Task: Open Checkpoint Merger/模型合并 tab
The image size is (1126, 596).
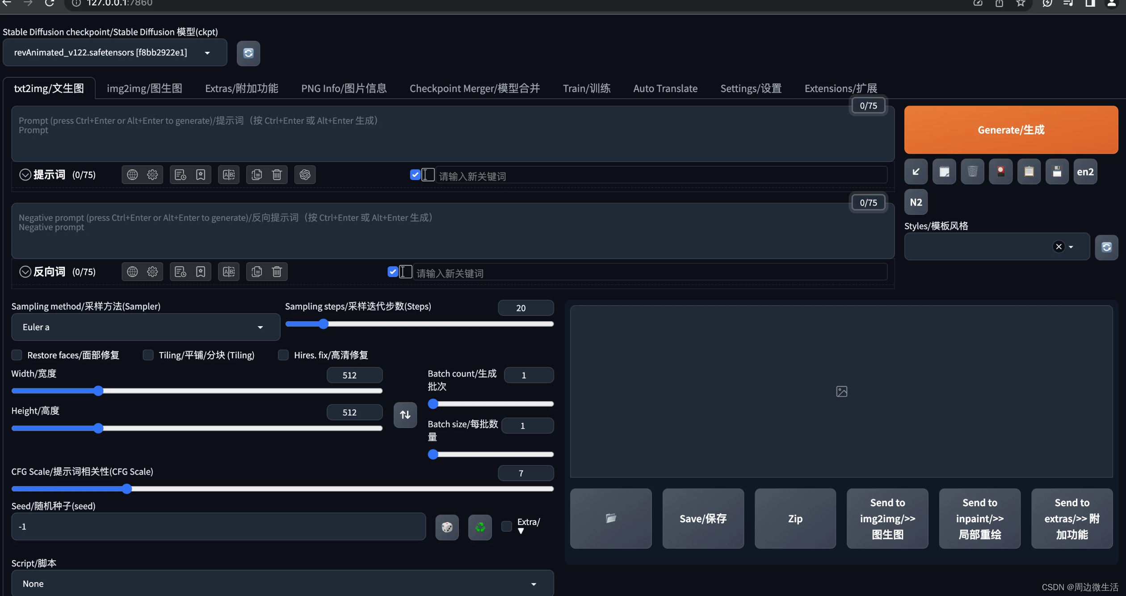Action: (475, 88)
